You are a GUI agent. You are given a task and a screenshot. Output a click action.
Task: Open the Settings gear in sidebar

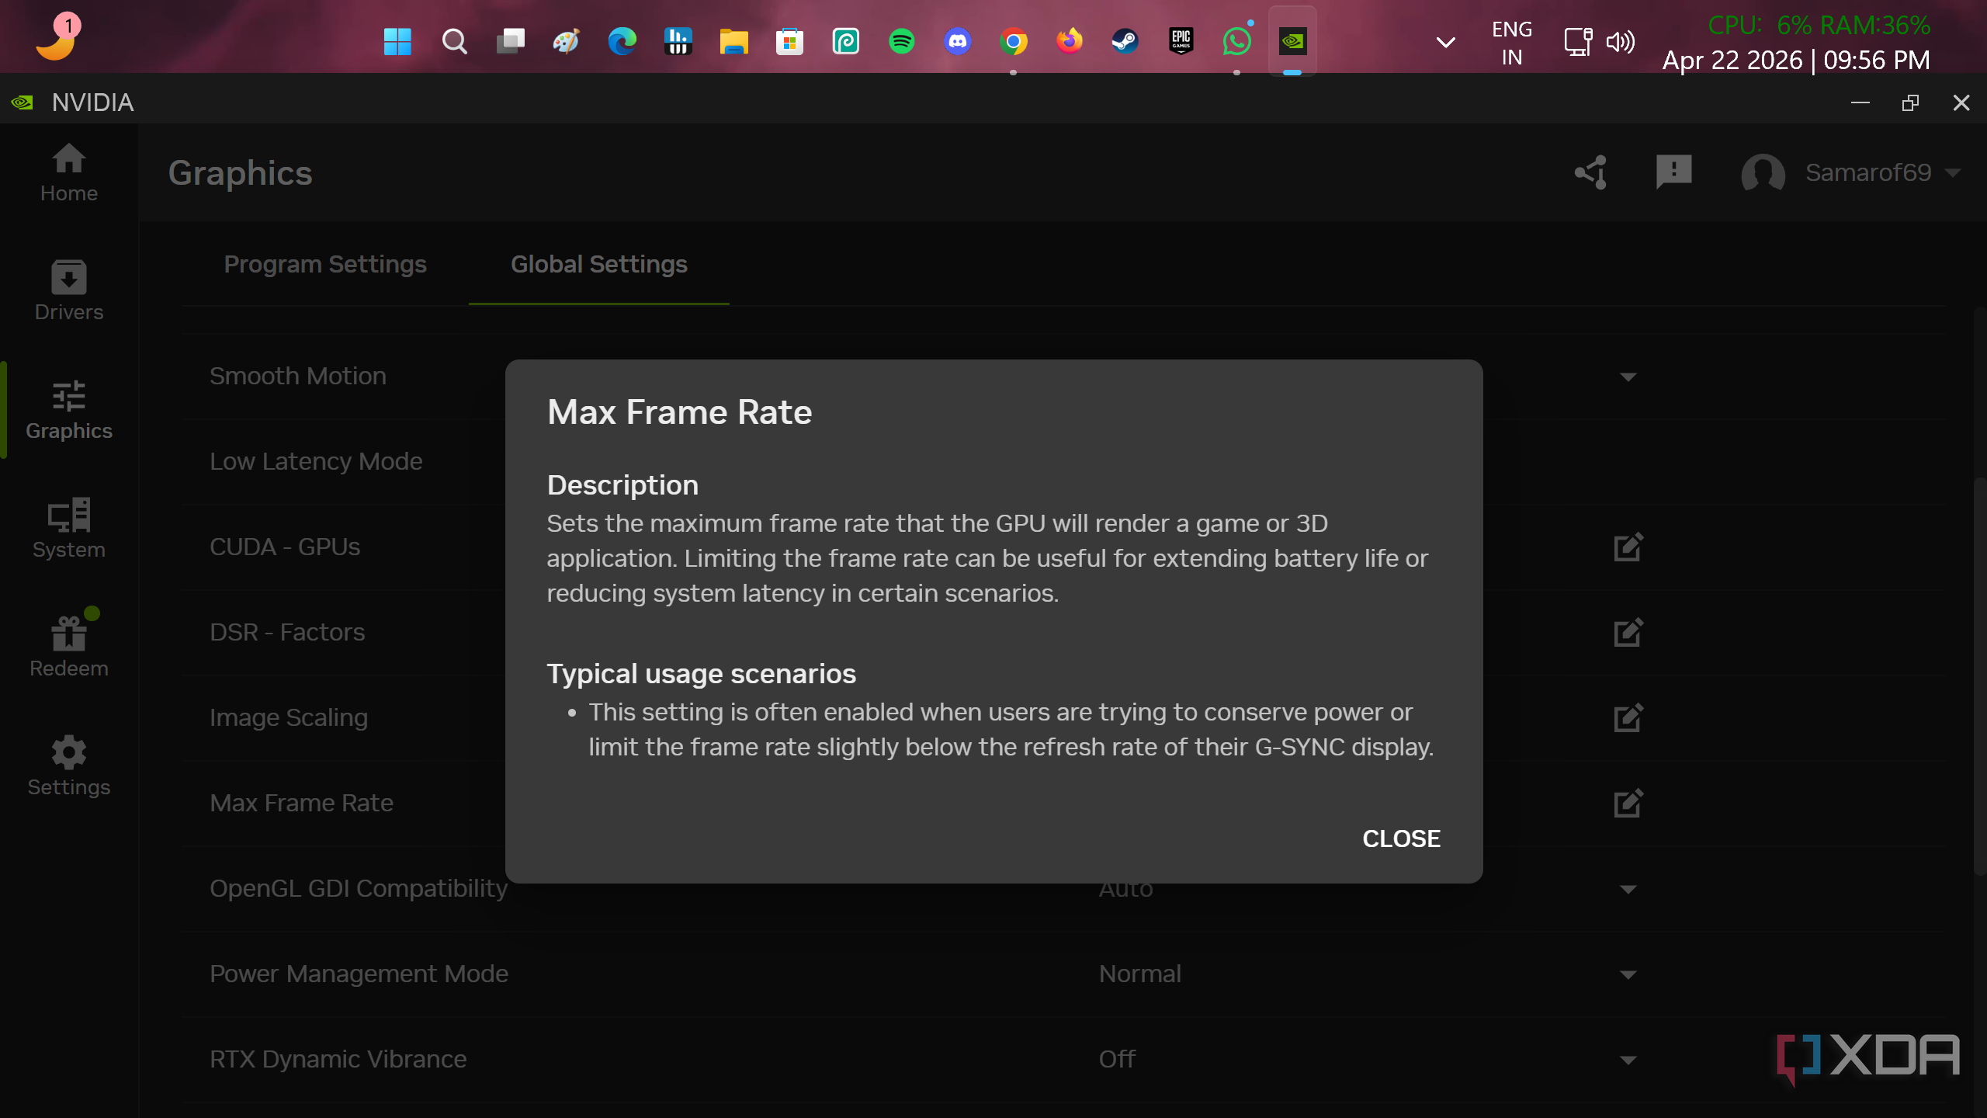click(69, 766)
